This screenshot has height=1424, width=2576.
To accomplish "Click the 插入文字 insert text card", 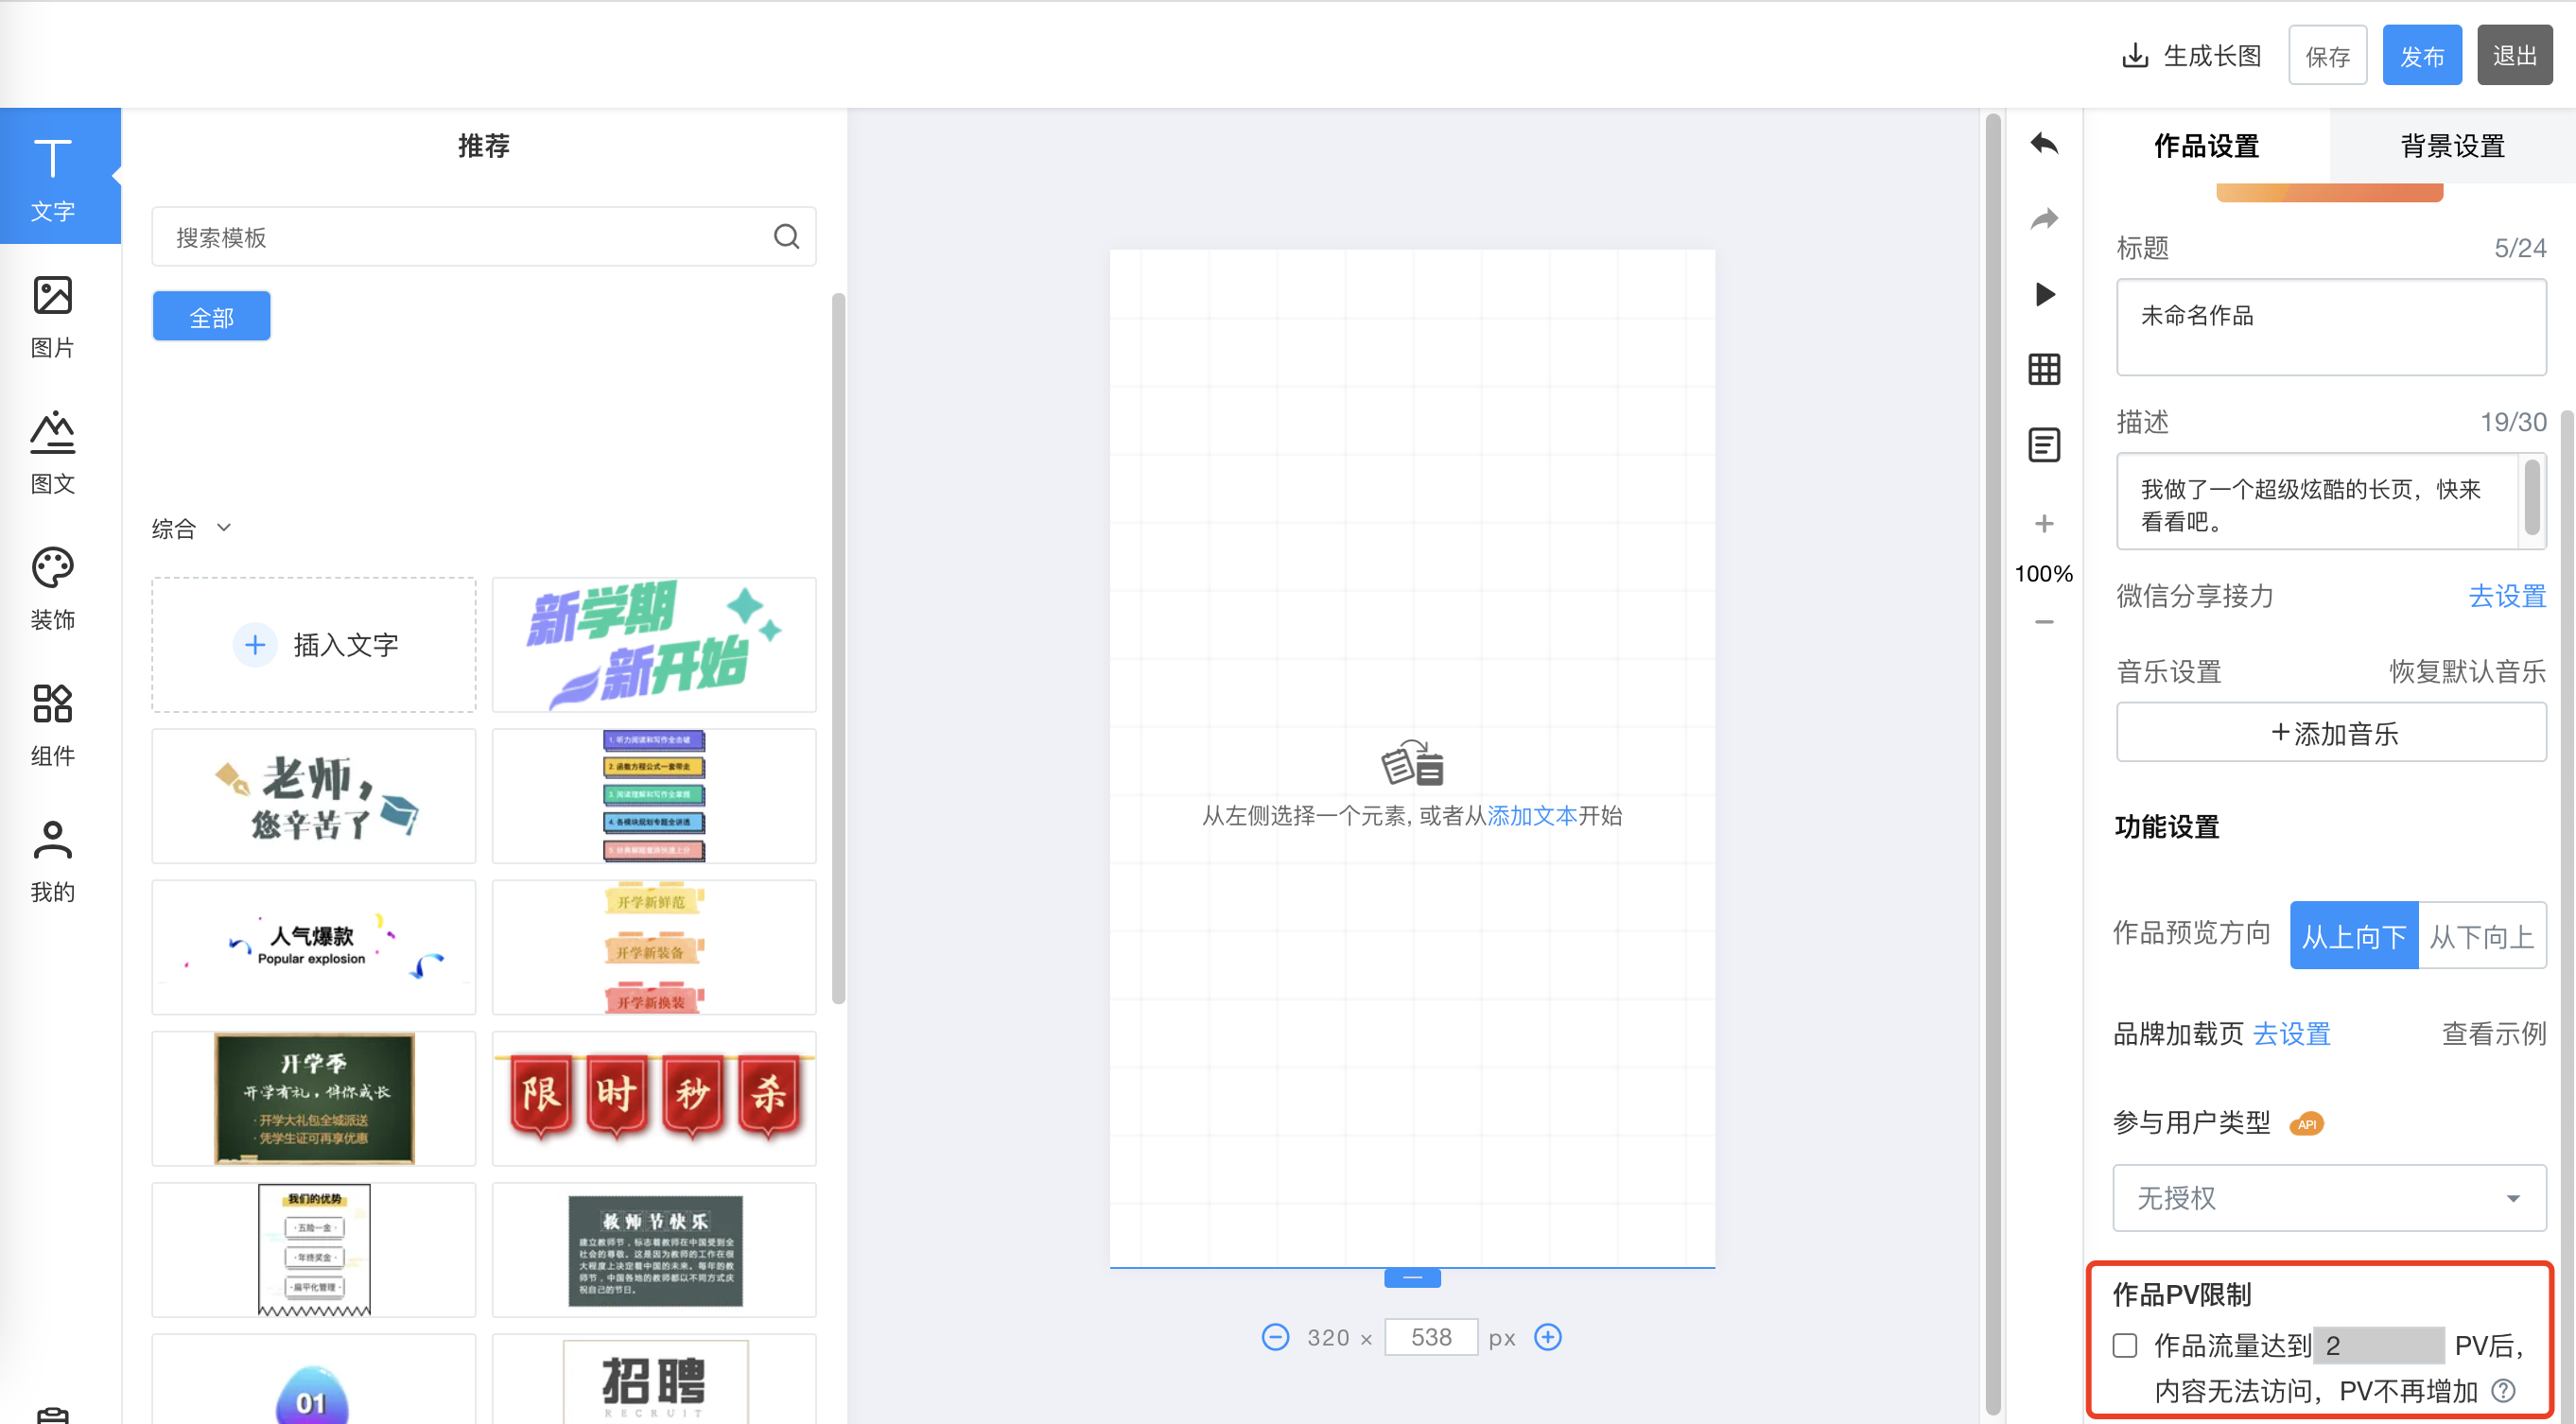I will click(314, 644).
